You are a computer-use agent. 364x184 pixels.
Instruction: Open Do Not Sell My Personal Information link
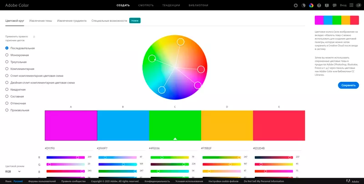(264, 181)
